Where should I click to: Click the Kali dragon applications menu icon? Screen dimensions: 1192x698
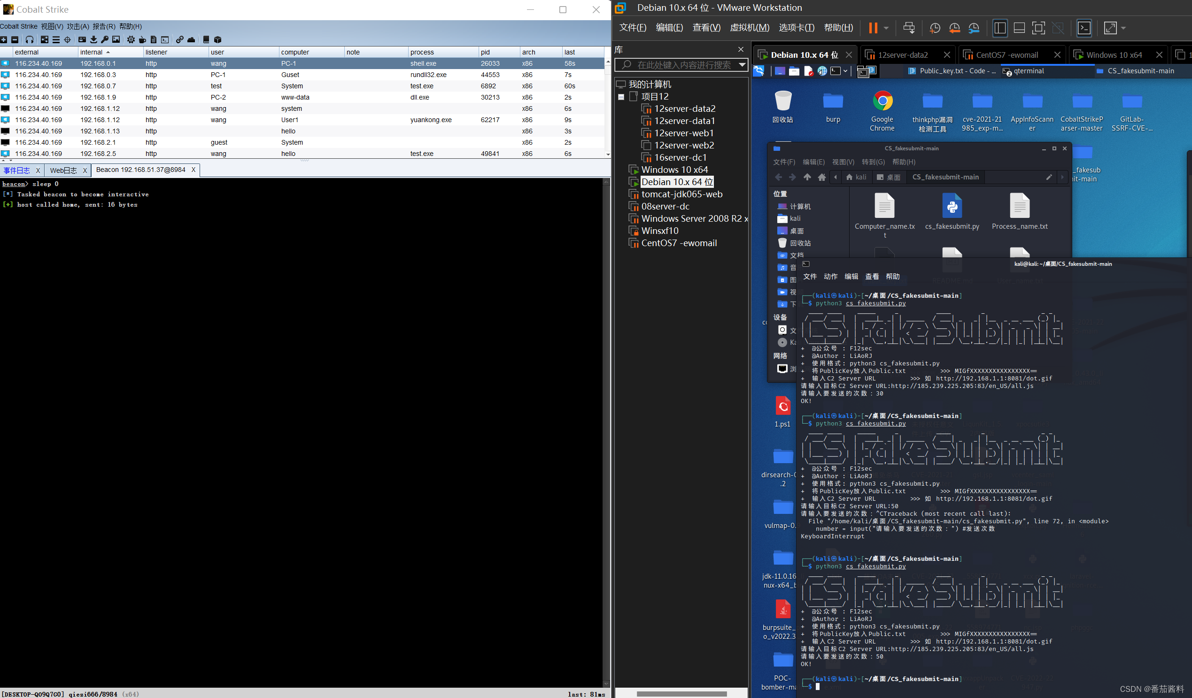pyautogui.click(x=759, y=71)
